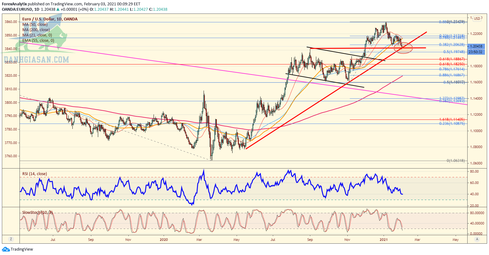Click the Fib label 0.5(1.19748)

click(455, 52)
